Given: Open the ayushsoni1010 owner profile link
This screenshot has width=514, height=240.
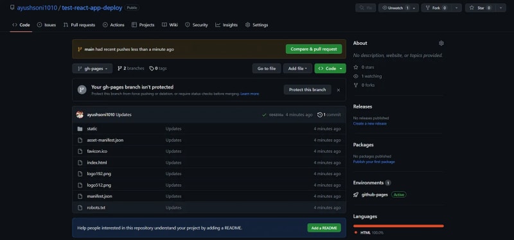Looking at the screenshot, I should click(x=37, y=8).
